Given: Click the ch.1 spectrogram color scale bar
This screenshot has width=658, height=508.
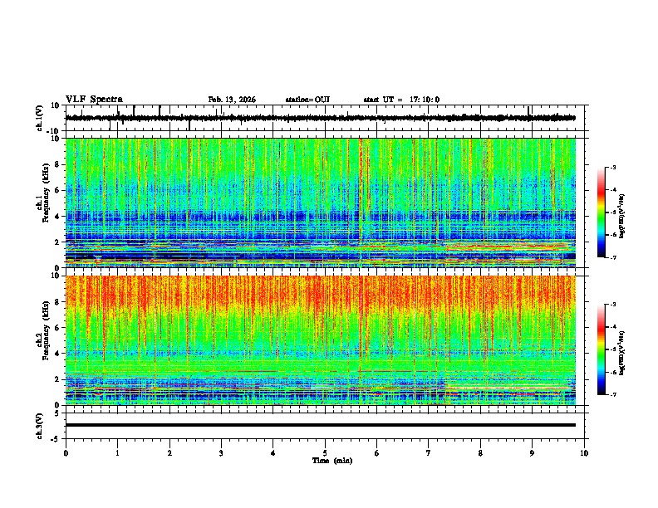Looking at the screenshot, I should point(601,212).
